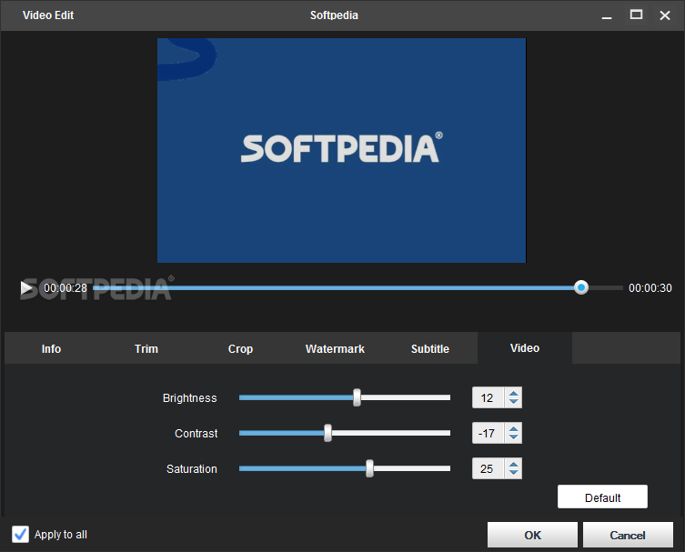Increase Saturation with the up arrow
Image resolution: width=685 pixels, height=552 pixels.
point(513,464)
